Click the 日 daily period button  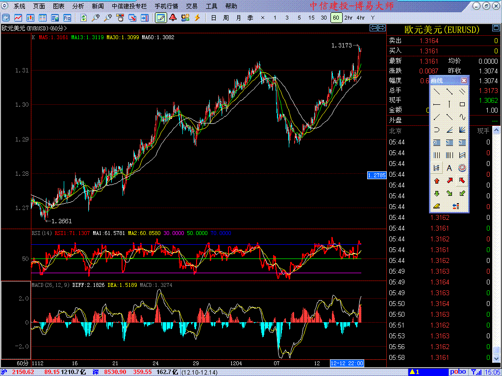213,18
